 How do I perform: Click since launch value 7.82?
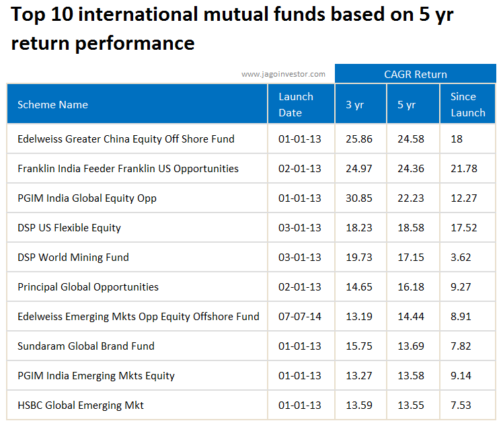click(461, 346)
